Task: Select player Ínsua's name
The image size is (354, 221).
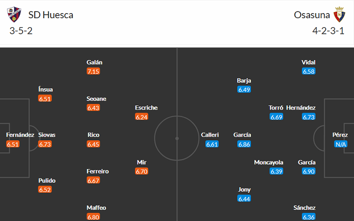Action: click(46, 89)
